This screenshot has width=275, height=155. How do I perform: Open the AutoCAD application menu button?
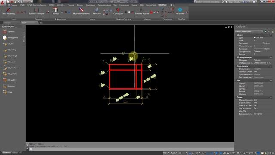[3, 3]
